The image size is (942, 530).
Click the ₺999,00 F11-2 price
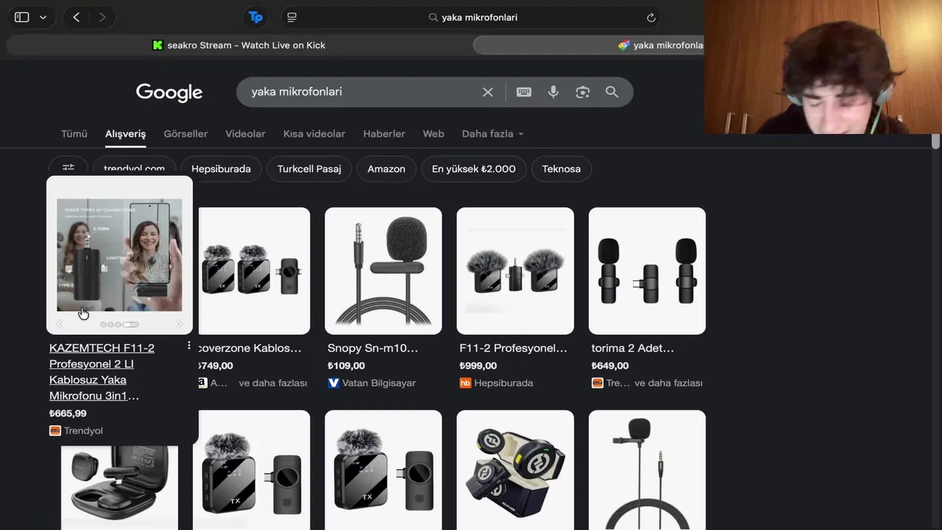point(478,366)
